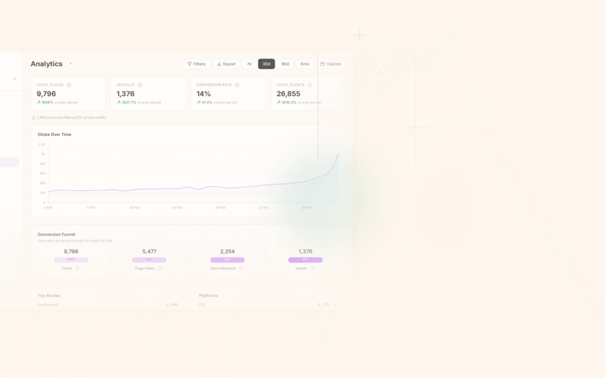
Task: Select the 90d time range
Action: [x=285, y=64]
